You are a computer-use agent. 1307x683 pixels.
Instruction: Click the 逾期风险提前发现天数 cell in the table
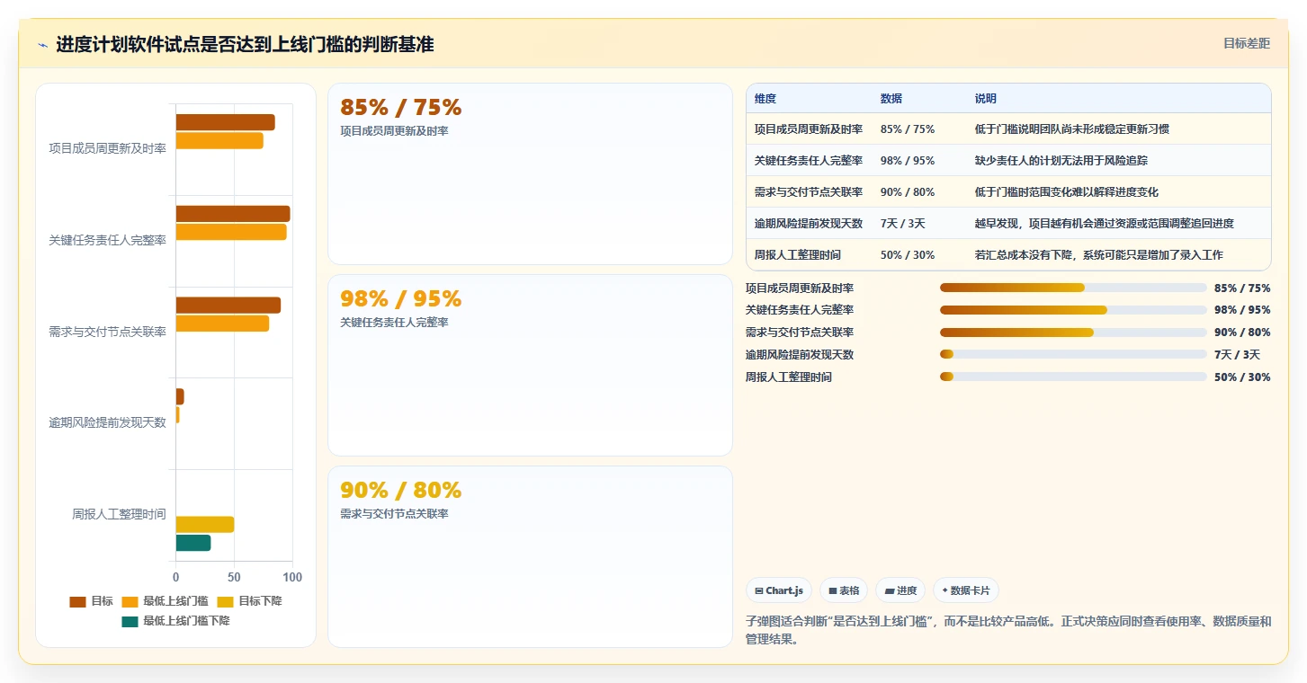(x=809, y=224)
